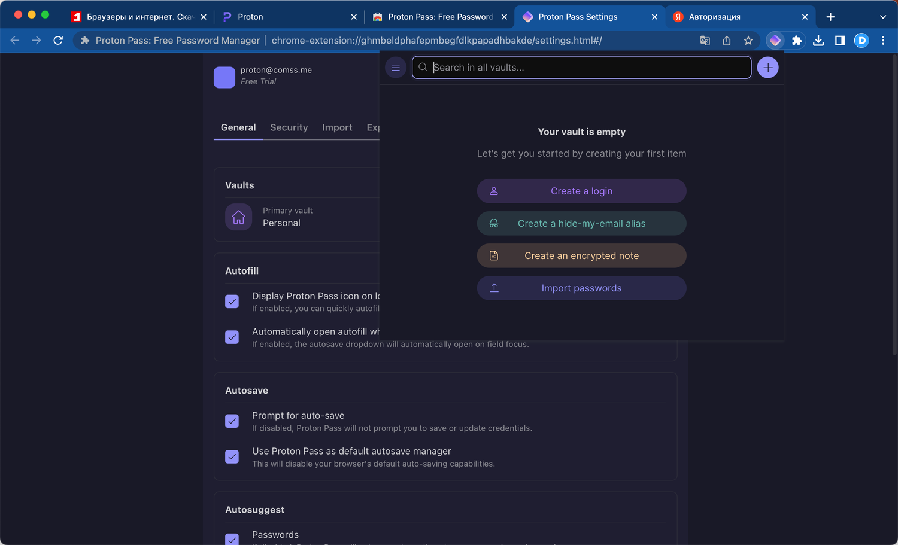Click the browser address bar URL
898x545 pixels.
[x=436, y=41]
